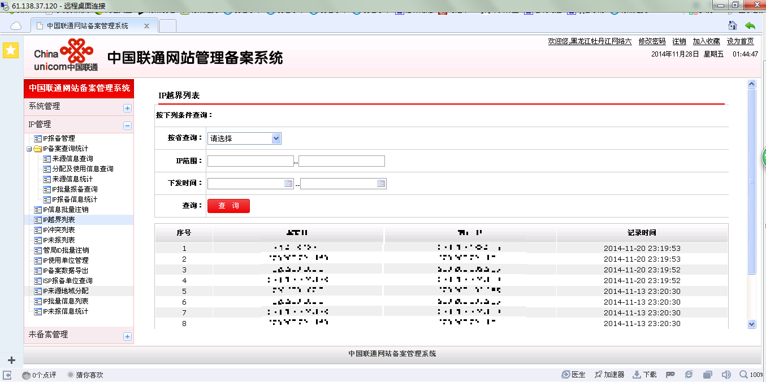Click the 修改密码 link
Viewport: 766px width, 382px height.
tap(652, 41)
